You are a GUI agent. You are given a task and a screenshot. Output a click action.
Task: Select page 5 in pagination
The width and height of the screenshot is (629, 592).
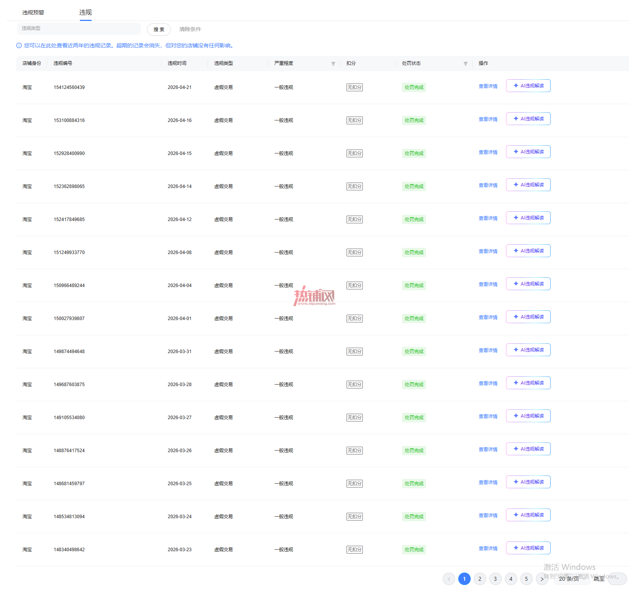(526, 579)
